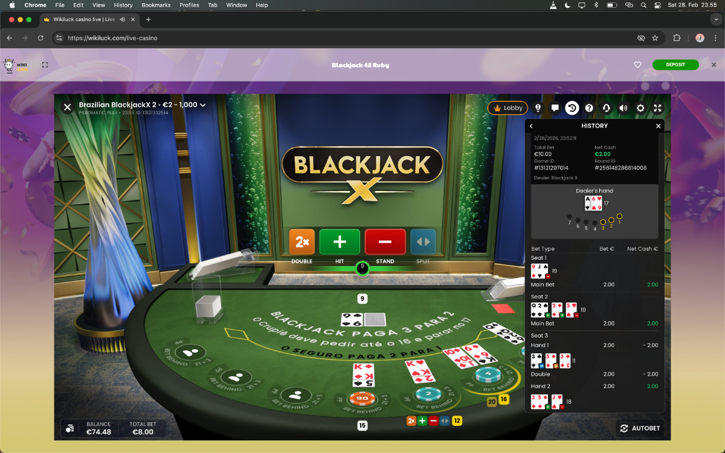Open the game tips lightbulb icon
The height and width of the screenshot is (453, 725).
538,108
